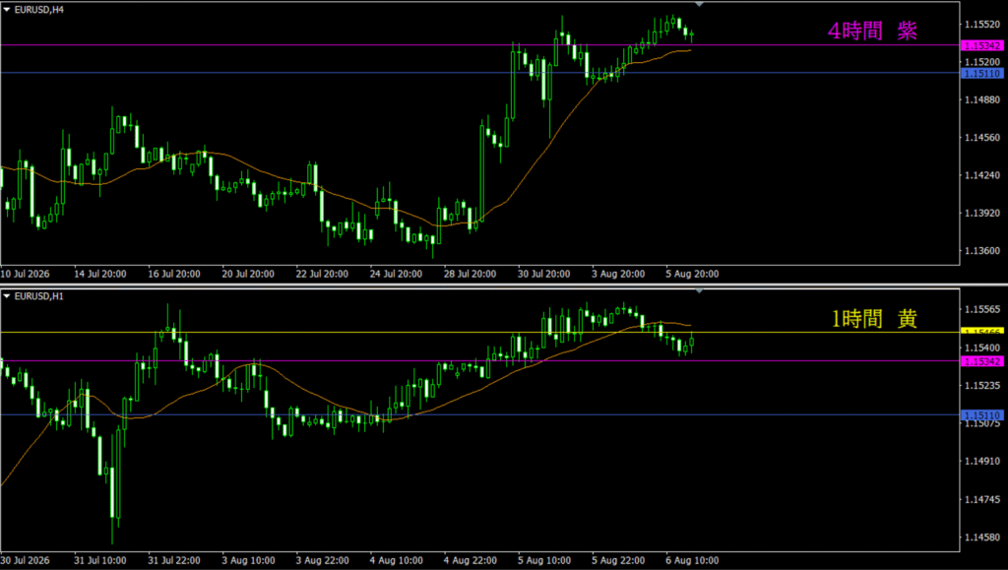Click the triangle icon beside EURUSD,H1 title

7,296
